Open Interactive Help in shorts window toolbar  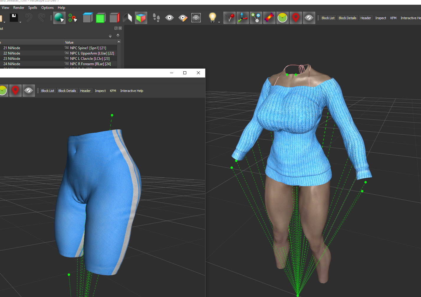(x=132, y=91)
